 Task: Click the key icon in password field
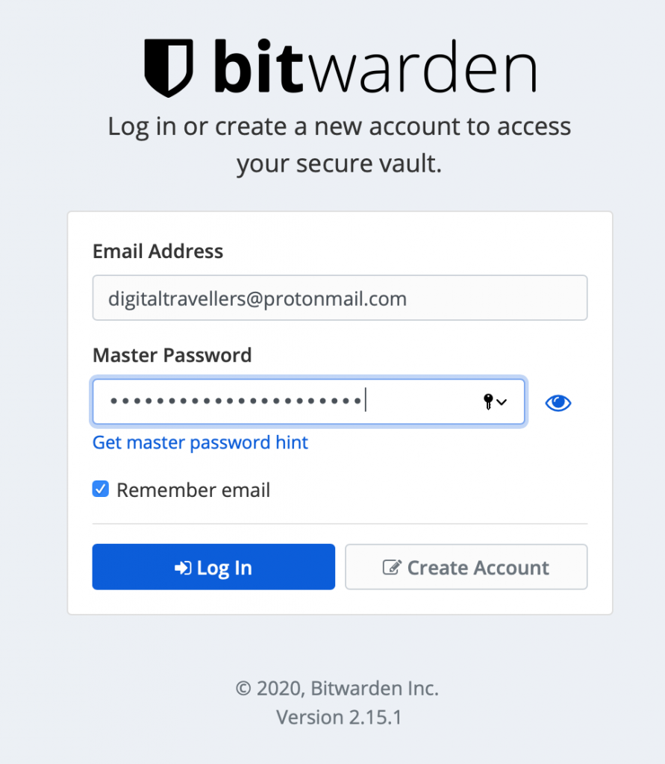[488, 402]
